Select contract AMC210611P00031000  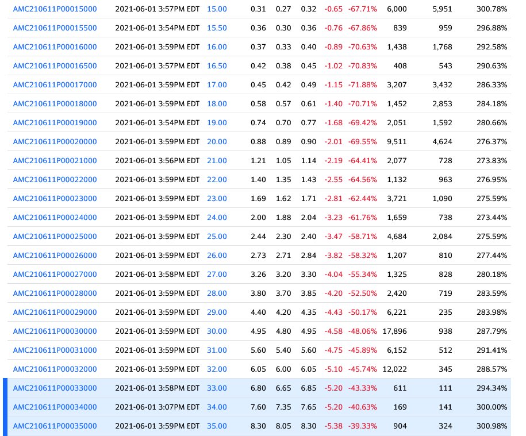[x=55, y=350]
